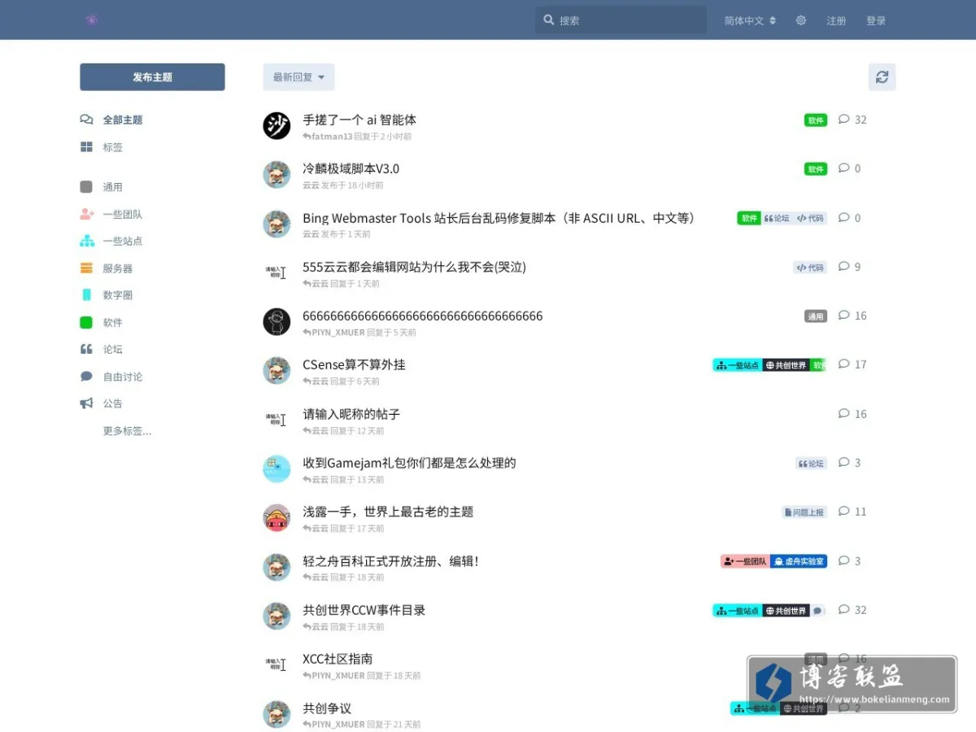Click the 通用 tag on 666666 post

point(816,316)
